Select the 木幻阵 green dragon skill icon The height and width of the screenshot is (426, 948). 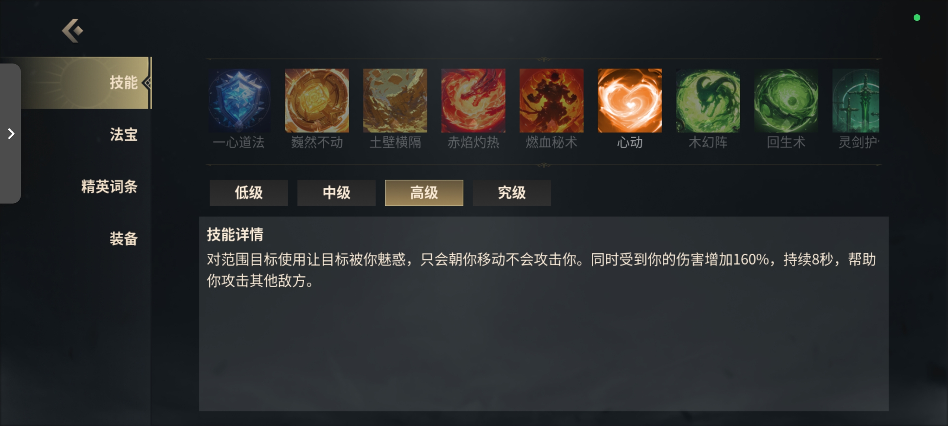[x=708, y=101]
